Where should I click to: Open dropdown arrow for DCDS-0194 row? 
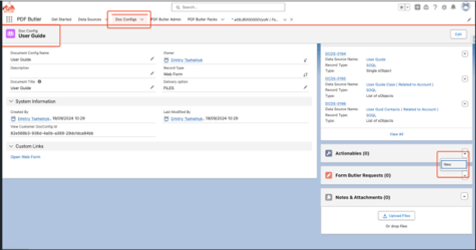[464, 54]
